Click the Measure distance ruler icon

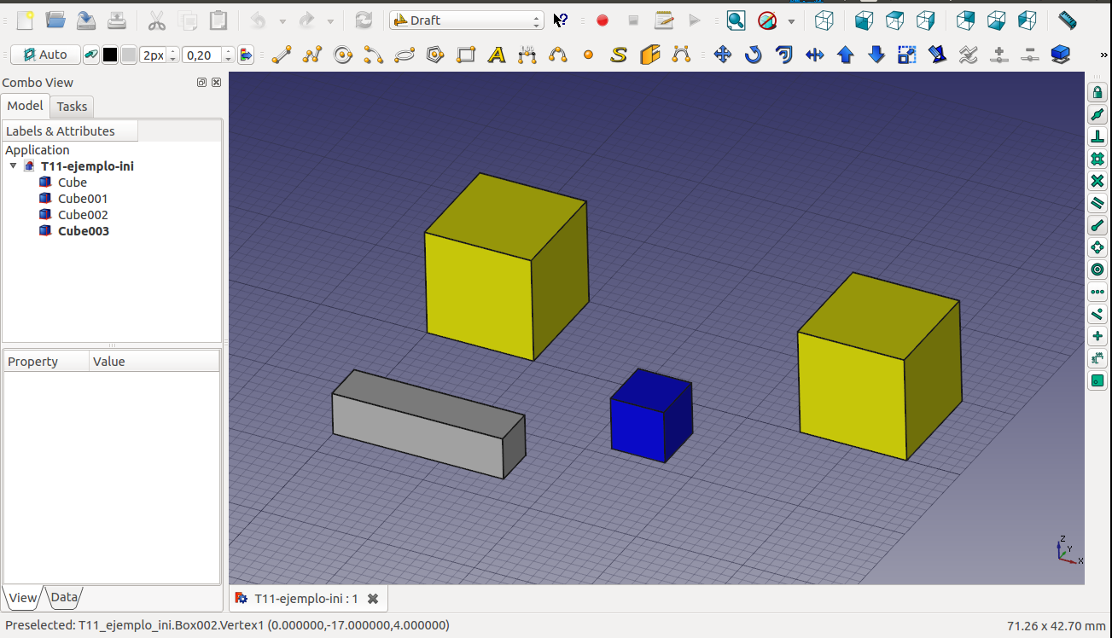click(1067, 20)
